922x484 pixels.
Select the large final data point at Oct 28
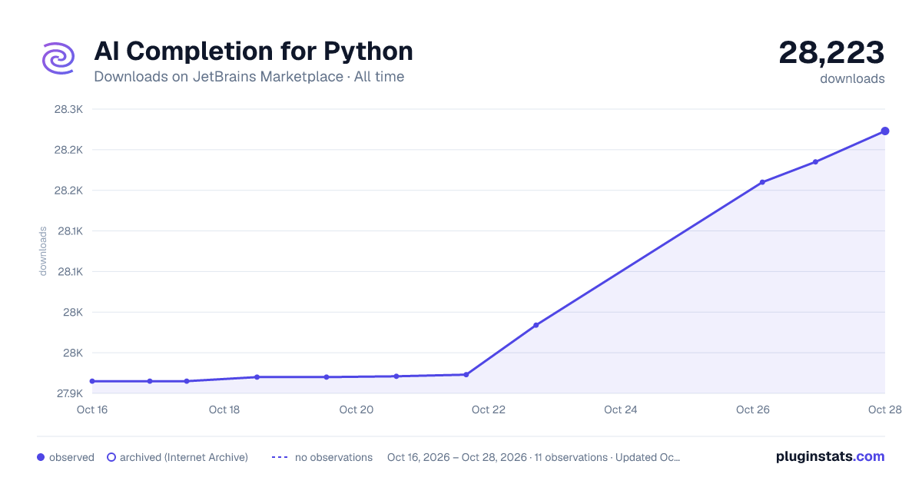pos(885,131)
